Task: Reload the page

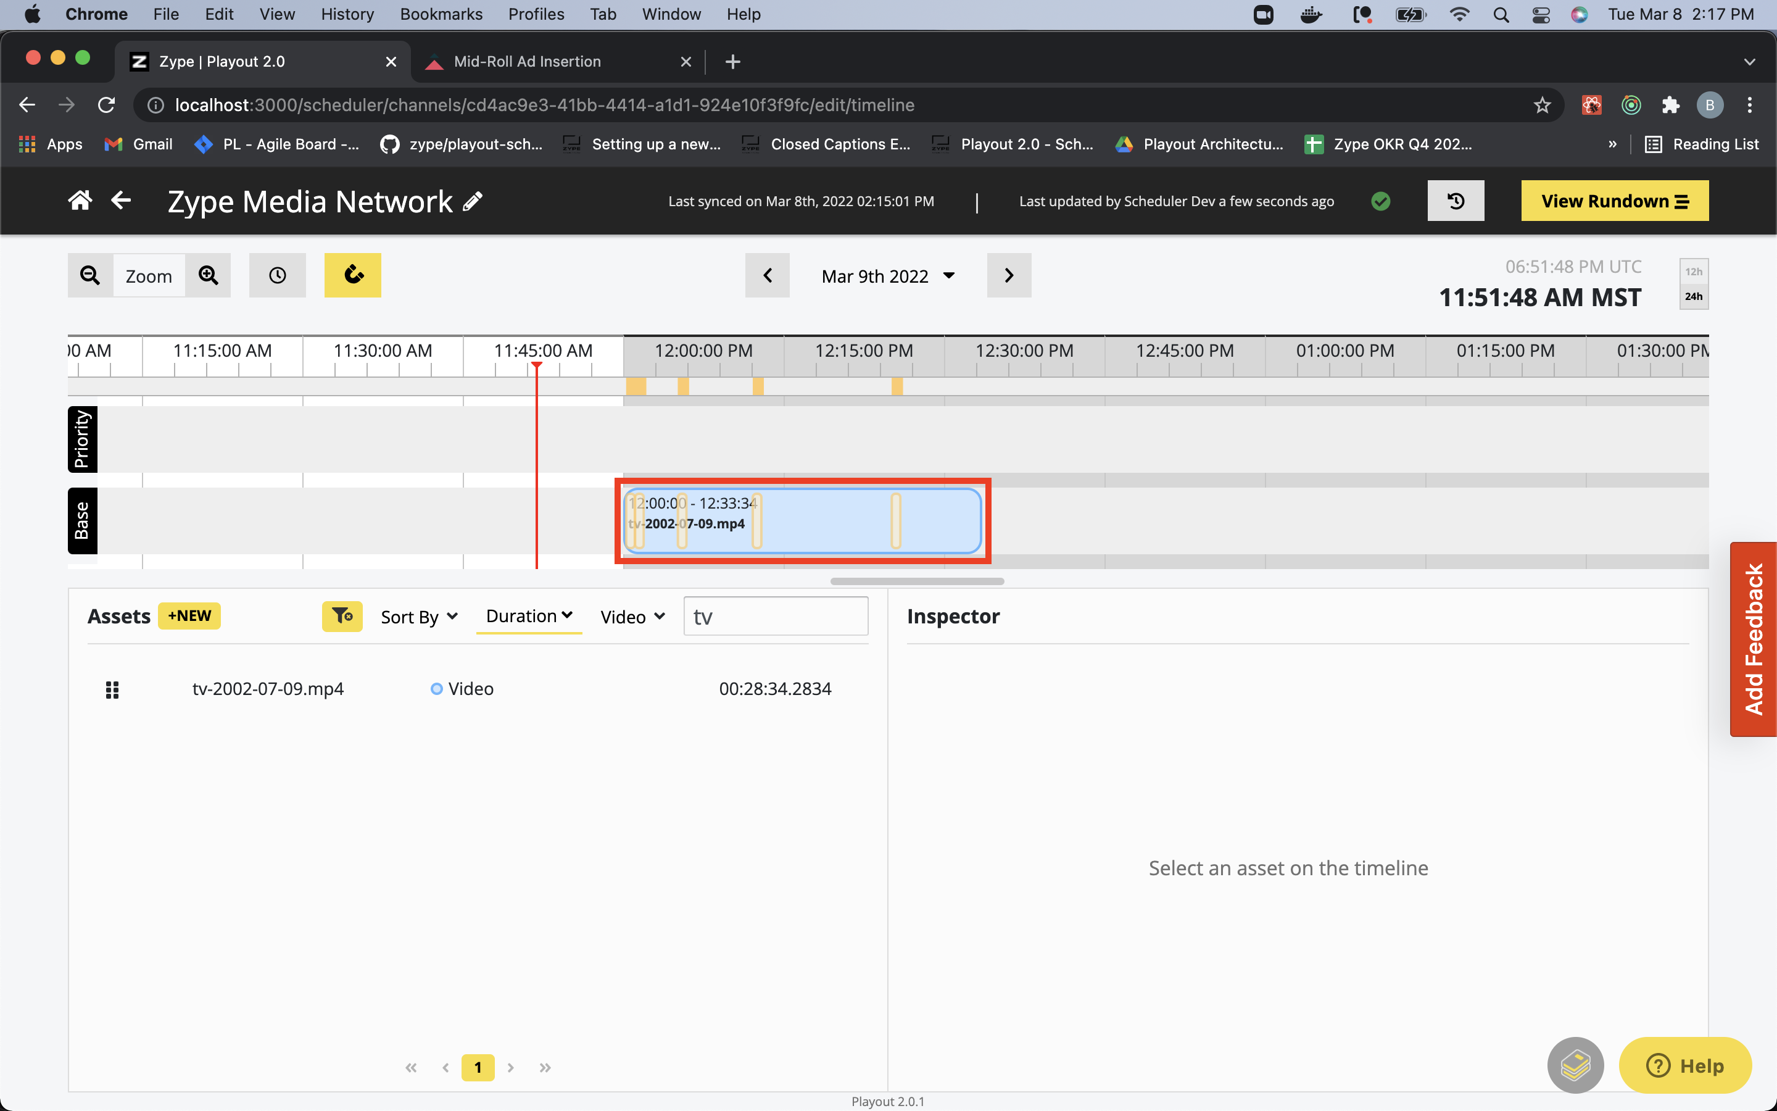Action: [107, 105]
